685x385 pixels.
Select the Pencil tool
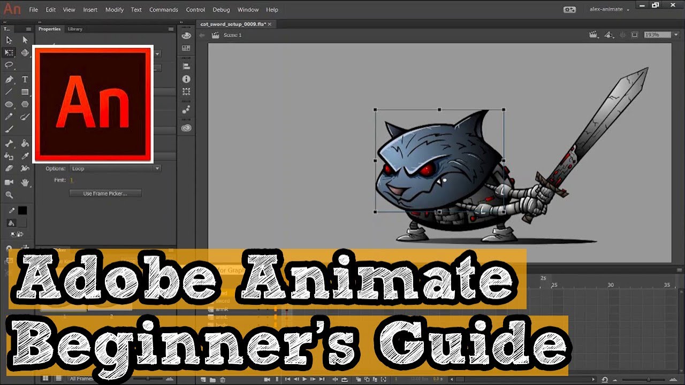click(x=9, y=117)
